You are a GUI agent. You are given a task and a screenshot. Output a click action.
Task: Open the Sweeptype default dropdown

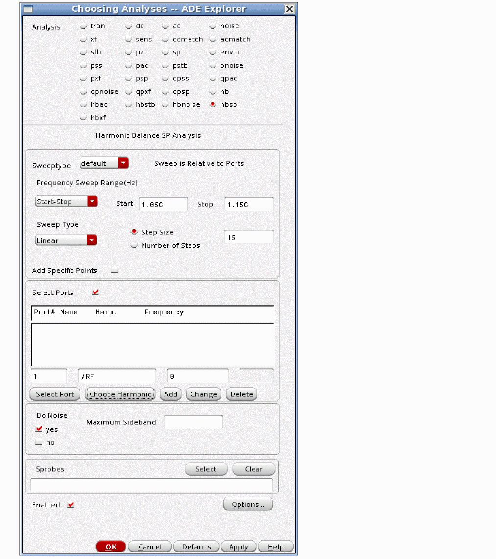pyautogui.click(x=104, y=163)
